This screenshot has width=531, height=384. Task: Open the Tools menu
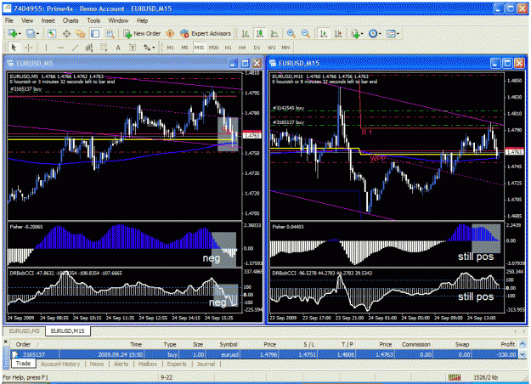click(x=93, y=20)
